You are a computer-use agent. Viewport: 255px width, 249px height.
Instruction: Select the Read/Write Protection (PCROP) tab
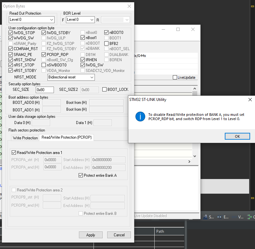[x=67, y=137]
